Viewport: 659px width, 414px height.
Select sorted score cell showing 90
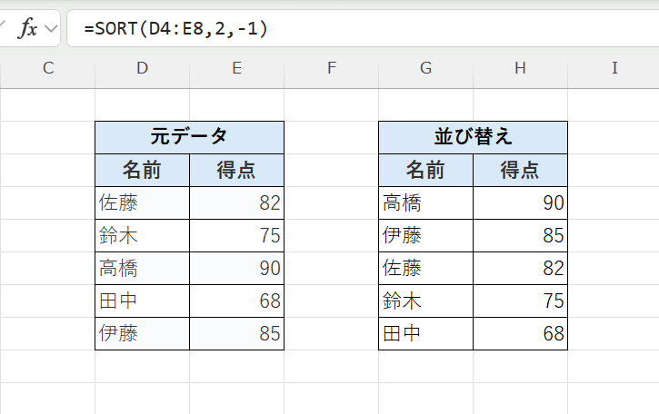point(520,202)
